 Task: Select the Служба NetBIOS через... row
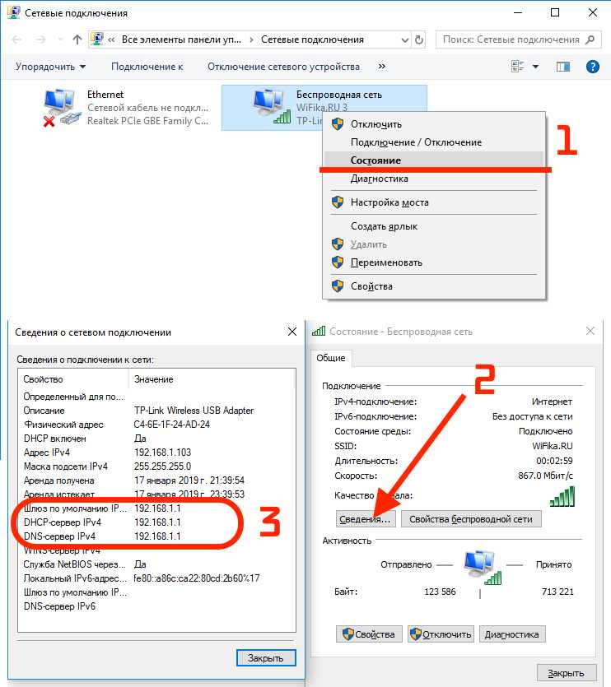click(x=156, y=564)
